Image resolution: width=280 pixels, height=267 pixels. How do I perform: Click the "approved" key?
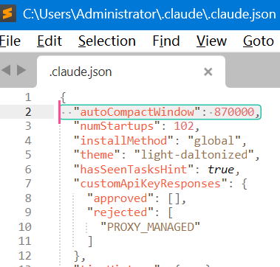tap(120, 198)
